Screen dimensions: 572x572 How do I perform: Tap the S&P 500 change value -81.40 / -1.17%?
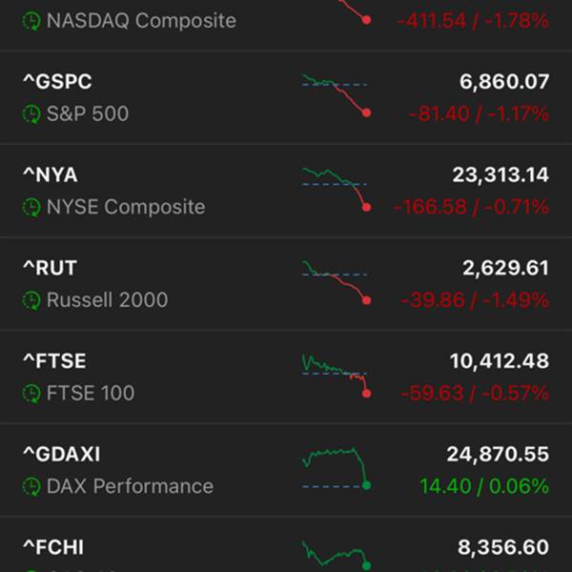479,114
